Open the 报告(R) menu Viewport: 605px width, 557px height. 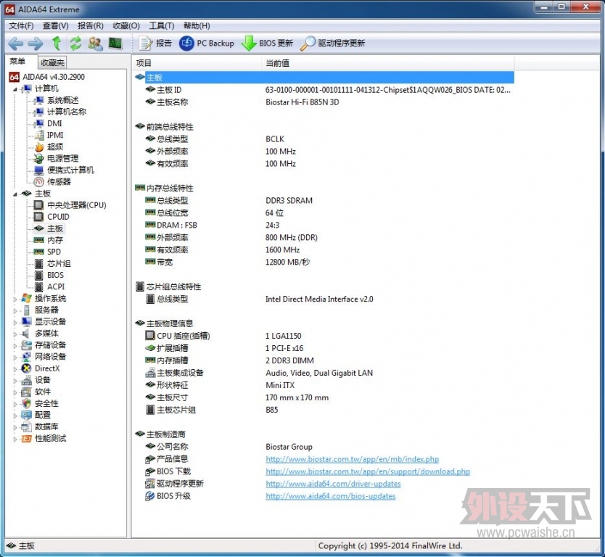(x=91, y=26)
